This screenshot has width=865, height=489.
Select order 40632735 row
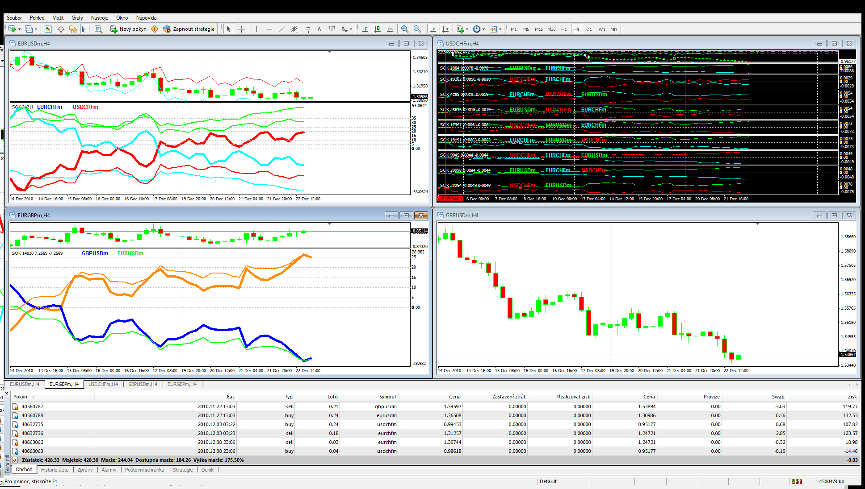click(x=33, y=424)
